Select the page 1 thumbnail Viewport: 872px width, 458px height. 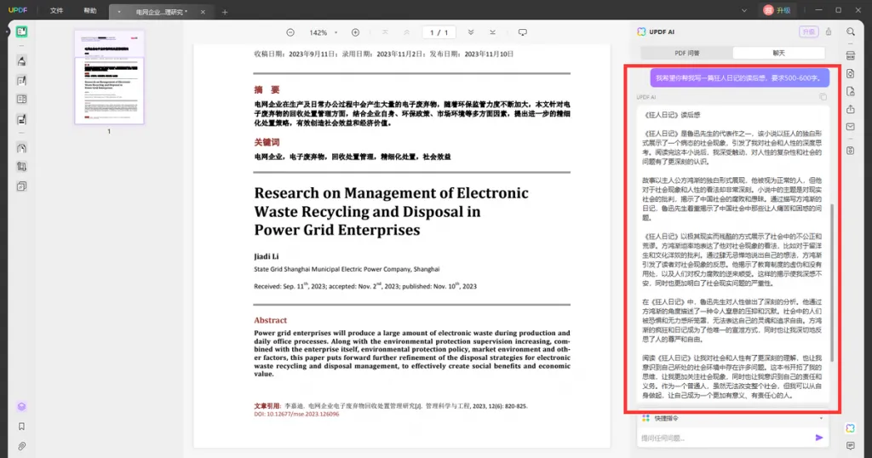click(x=109, y=77)
